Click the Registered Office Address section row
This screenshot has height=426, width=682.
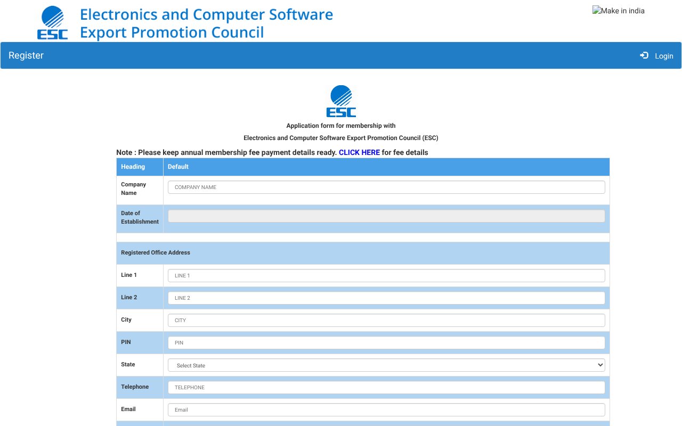(x=155, y=252)
